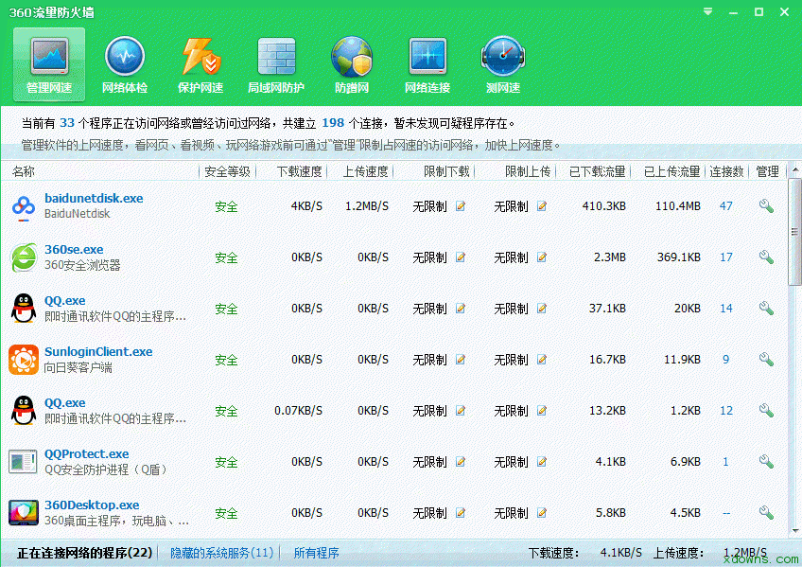Open the manage wrench for baidunetdisk.exe
The width and height of the screenshot is (802, 567).
766,206
